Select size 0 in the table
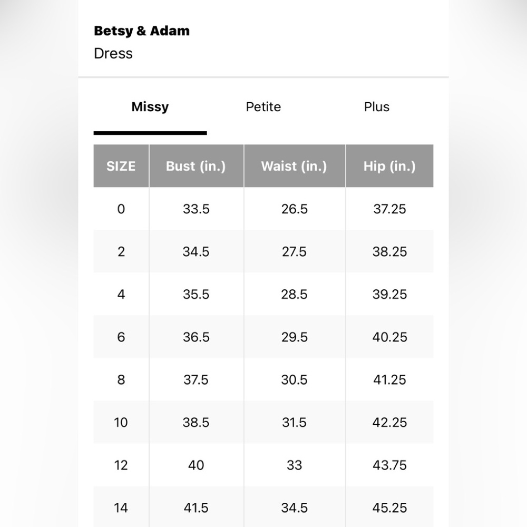527x527 pixels. [x=121, y=209]
